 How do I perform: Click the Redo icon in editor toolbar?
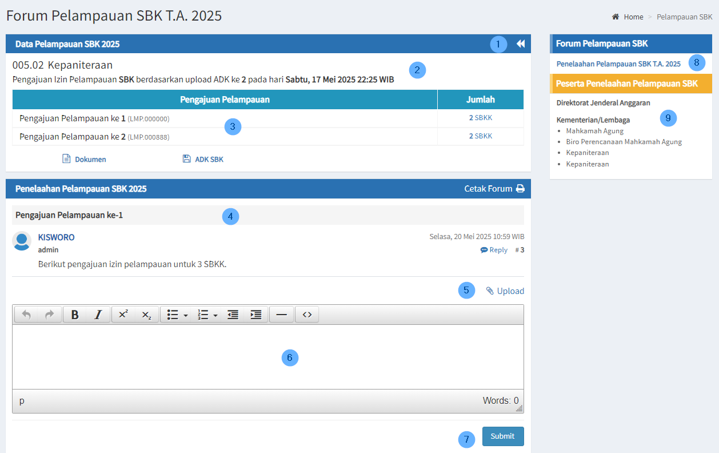pos(50,315)
